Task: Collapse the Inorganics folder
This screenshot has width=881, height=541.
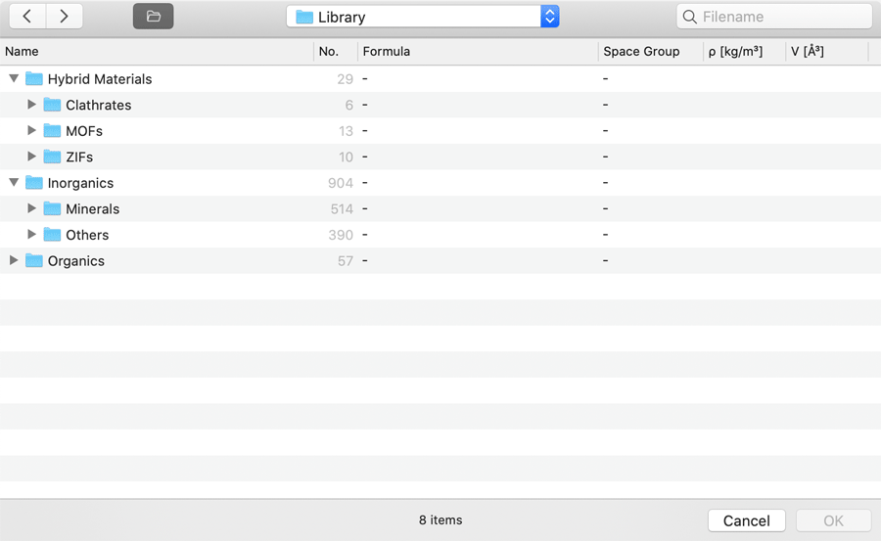Action: (x=14, y=183)
